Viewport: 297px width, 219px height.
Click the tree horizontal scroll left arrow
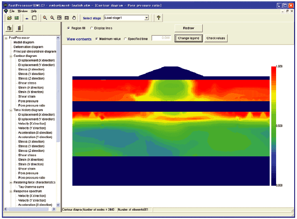point(5,209)
